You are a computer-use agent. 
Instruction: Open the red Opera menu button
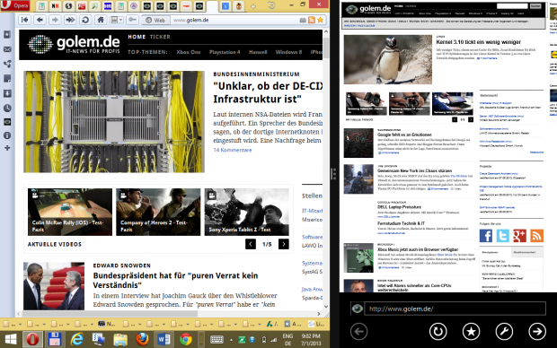tap(15, 5)
